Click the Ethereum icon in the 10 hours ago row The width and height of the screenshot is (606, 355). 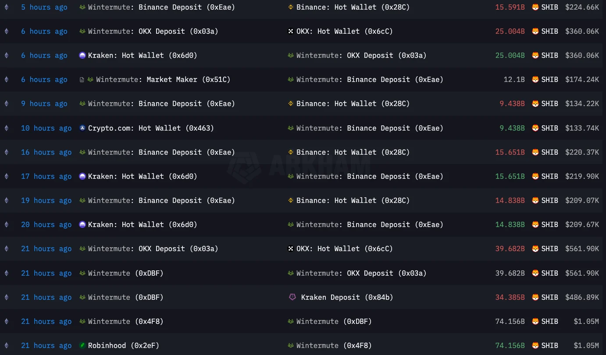[x=6, y=128]
